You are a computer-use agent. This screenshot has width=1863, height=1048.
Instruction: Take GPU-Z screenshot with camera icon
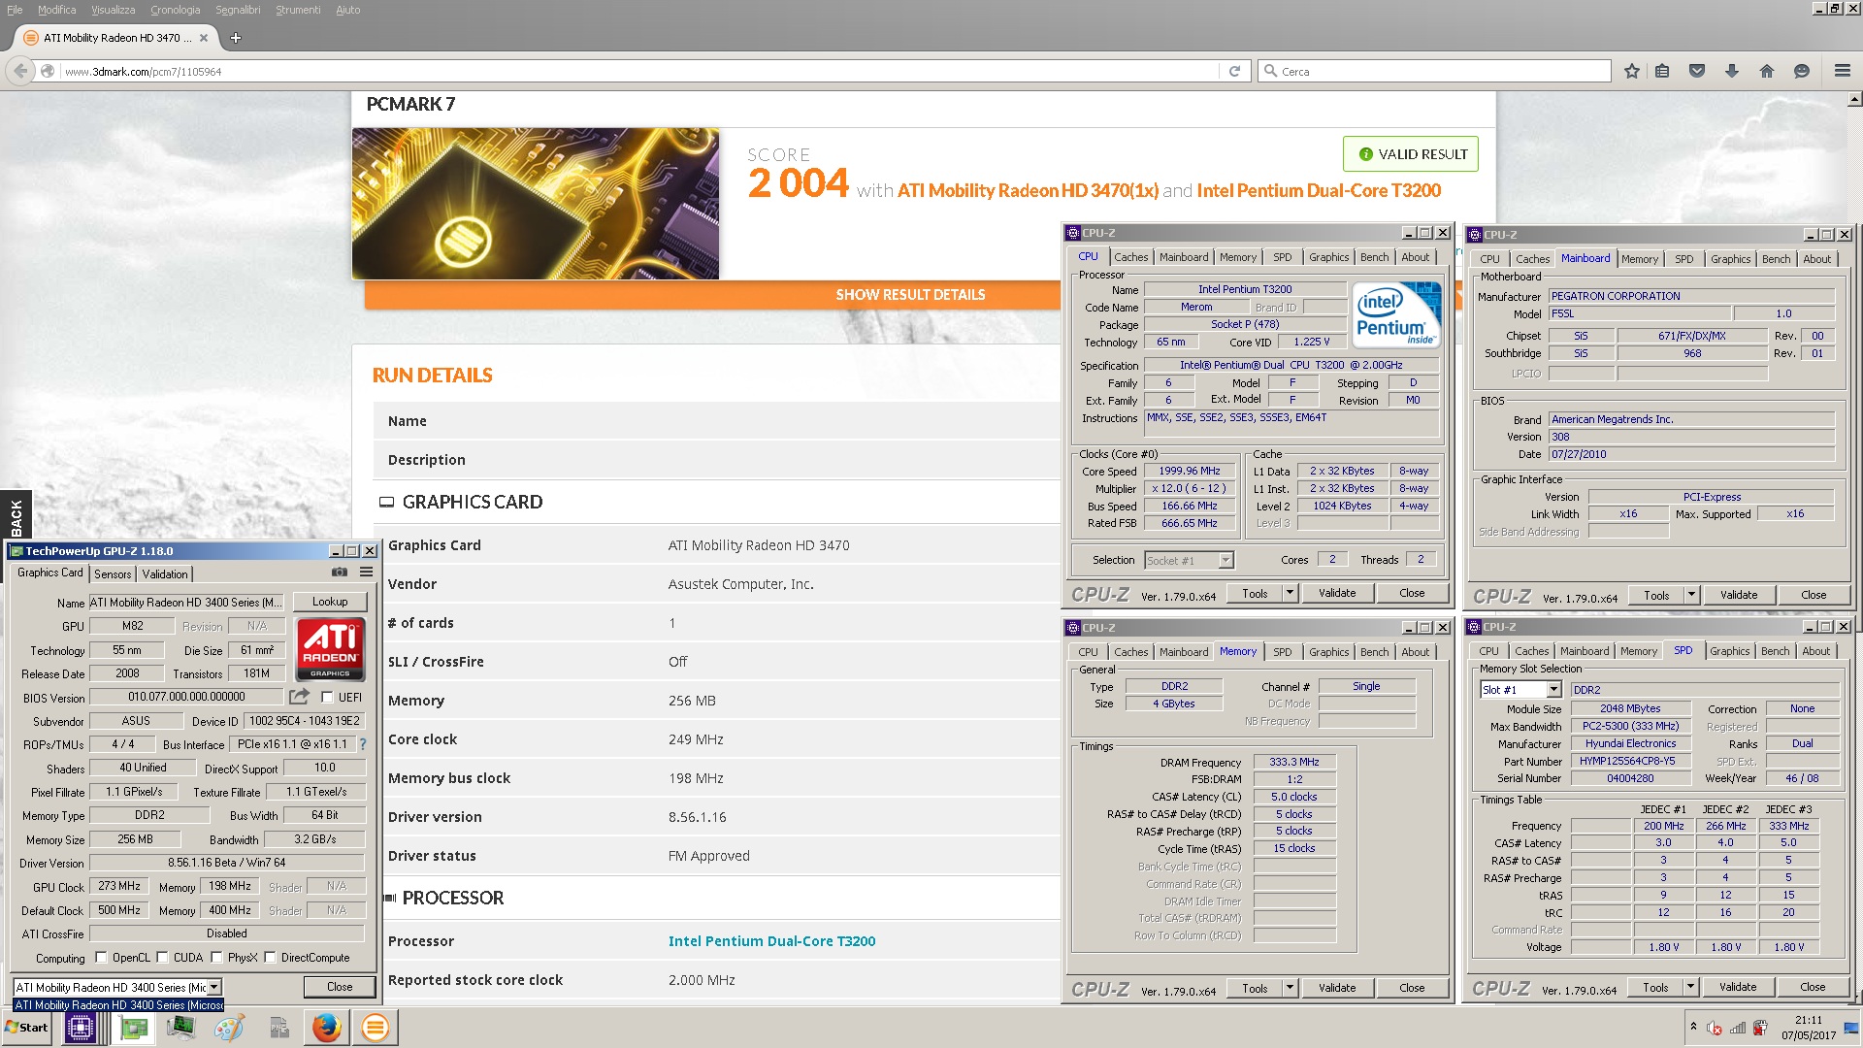point(340,573)
